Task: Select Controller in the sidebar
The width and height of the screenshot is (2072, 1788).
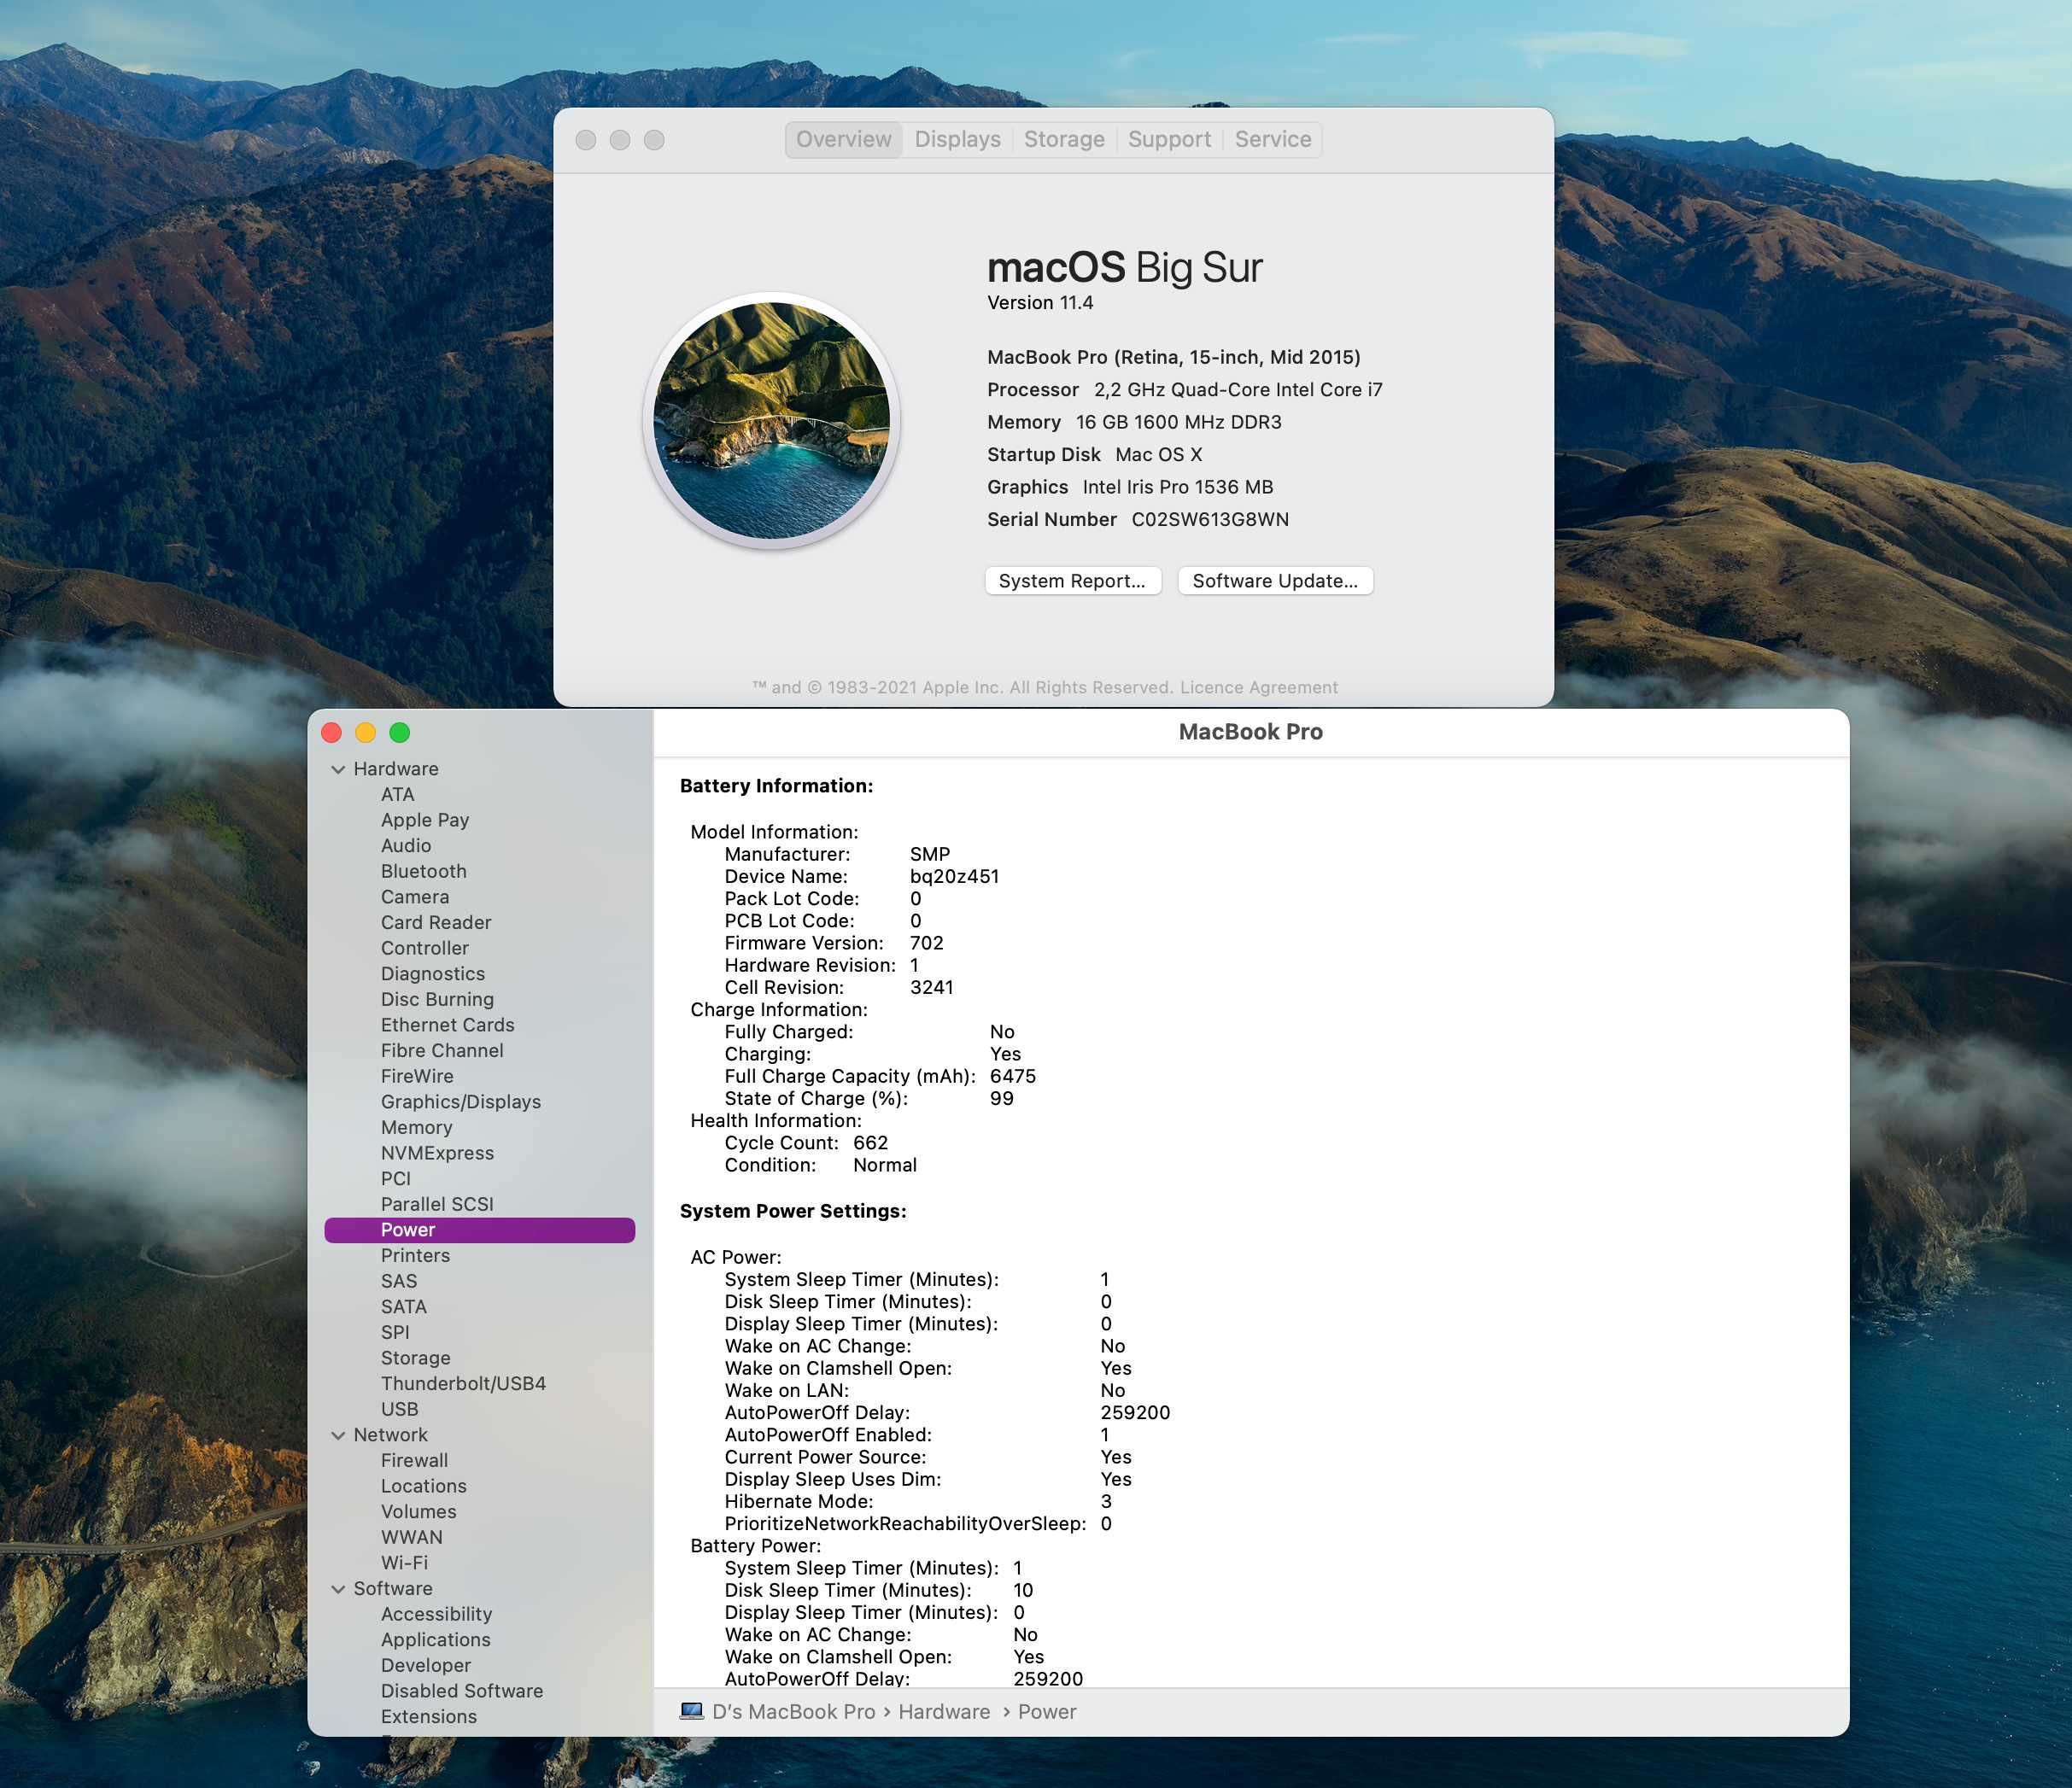Action: click(x=424, y=948)
